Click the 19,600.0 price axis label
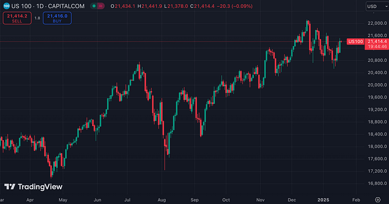 377,97
